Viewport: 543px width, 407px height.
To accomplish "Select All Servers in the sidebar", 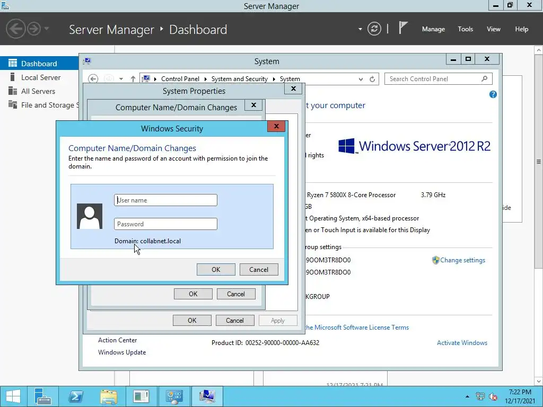I will pyautogui.click(x=39, y=91).
